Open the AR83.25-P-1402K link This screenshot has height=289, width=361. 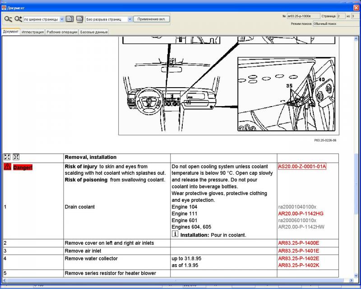[299, 265]
